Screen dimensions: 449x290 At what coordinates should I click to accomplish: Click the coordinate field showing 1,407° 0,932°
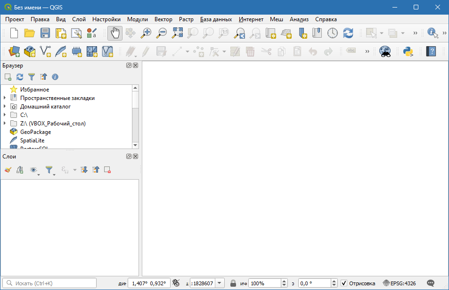[x=149, y=283]
